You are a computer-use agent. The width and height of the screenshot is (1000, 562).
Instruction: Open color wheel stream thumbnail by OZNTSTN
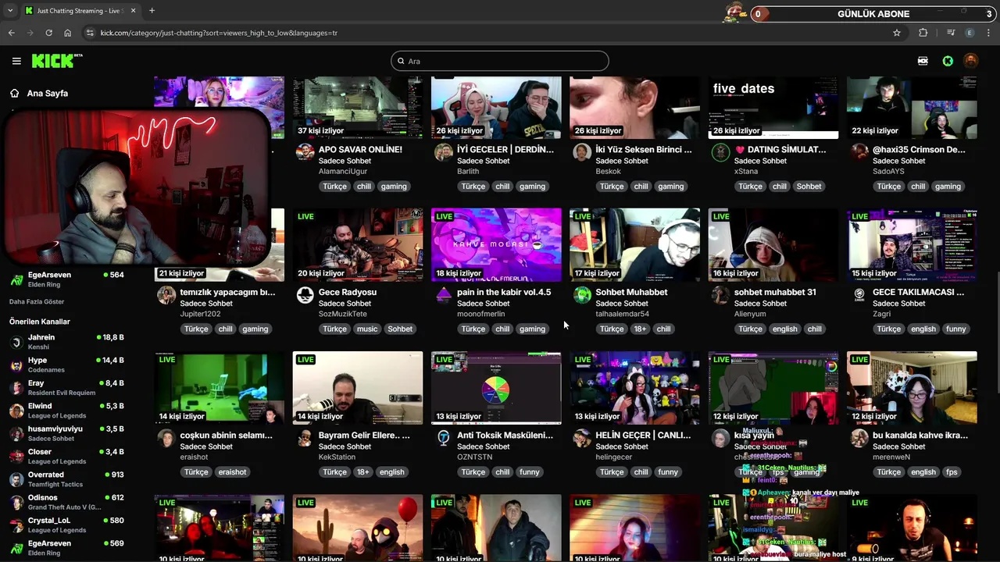[496, 388]
